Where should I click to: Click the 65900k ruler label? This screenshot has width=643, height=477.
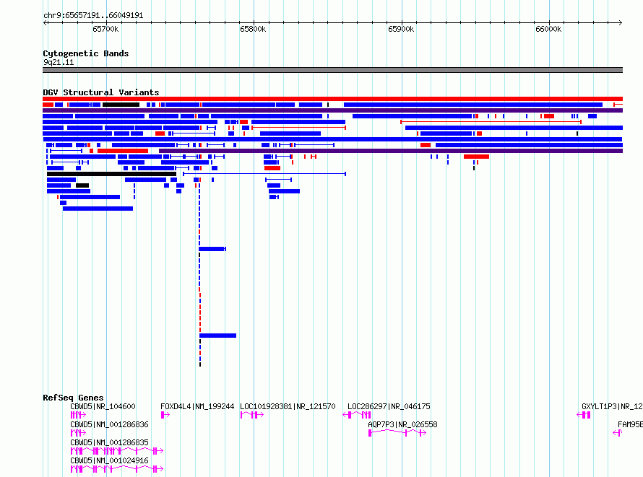(x=401, y=29)
